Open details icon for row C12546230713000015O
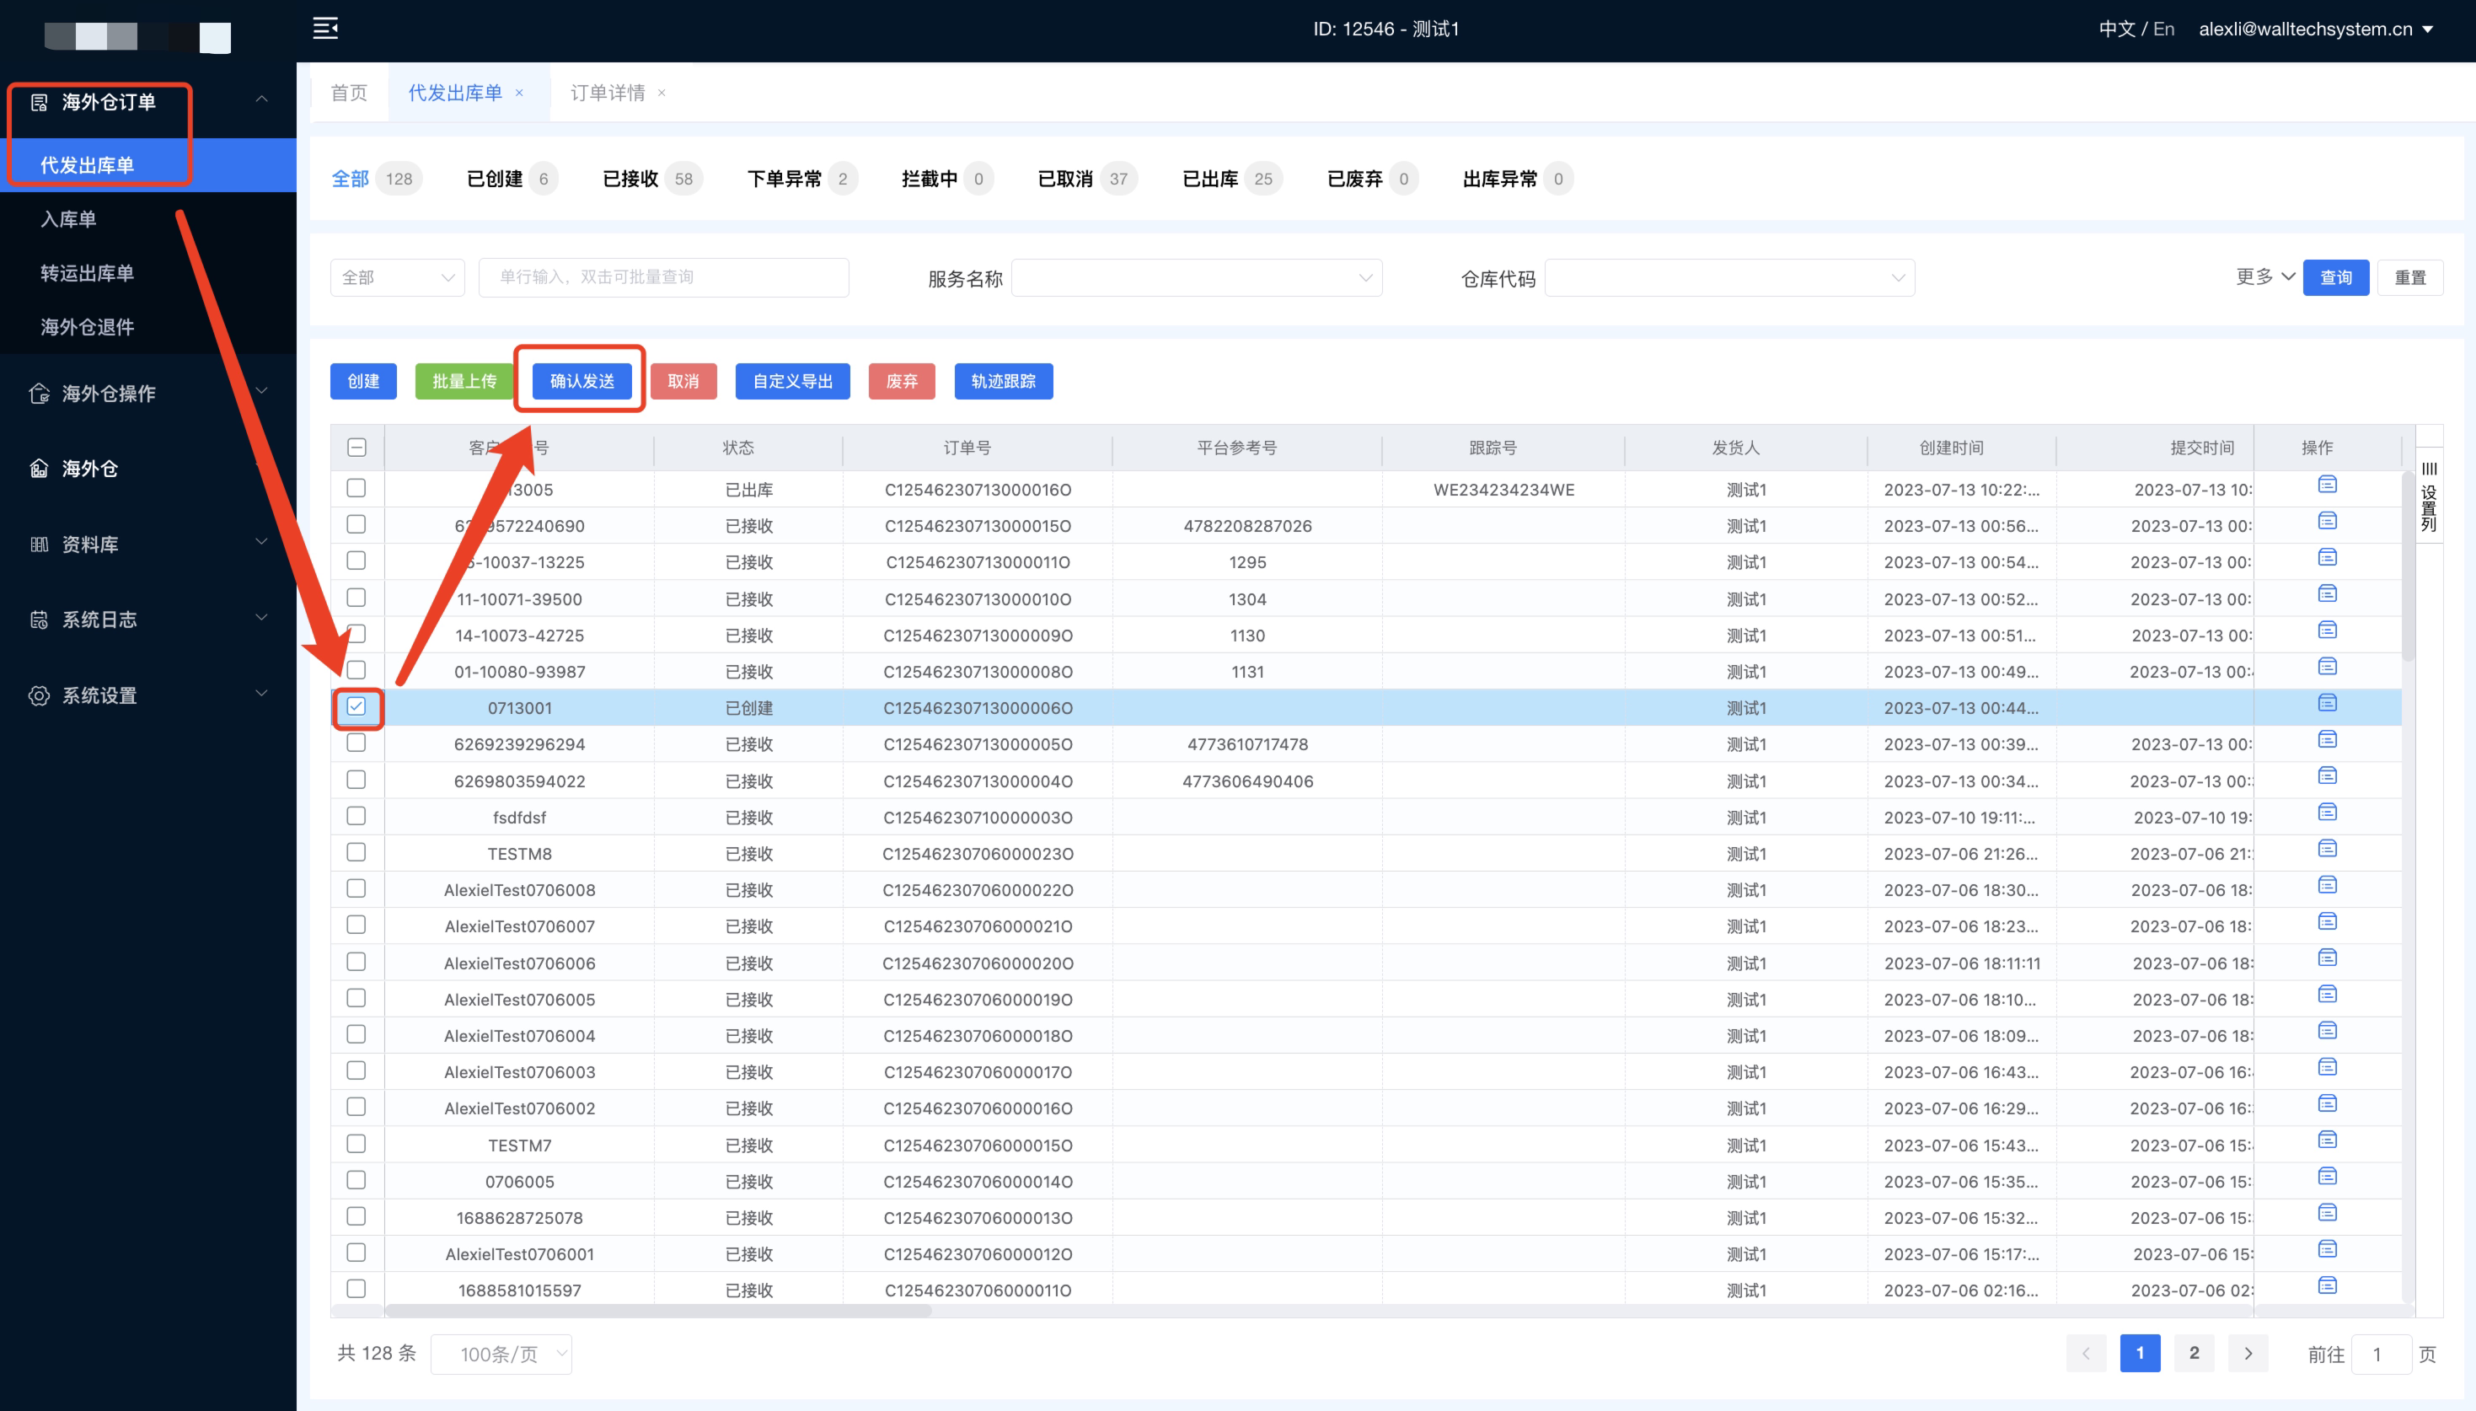2476x1411 pixels. point(2327,522)
